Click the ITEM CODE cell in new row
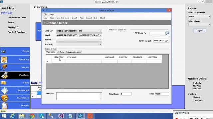Screen dimensions: 213x119 tap(59, 62)
